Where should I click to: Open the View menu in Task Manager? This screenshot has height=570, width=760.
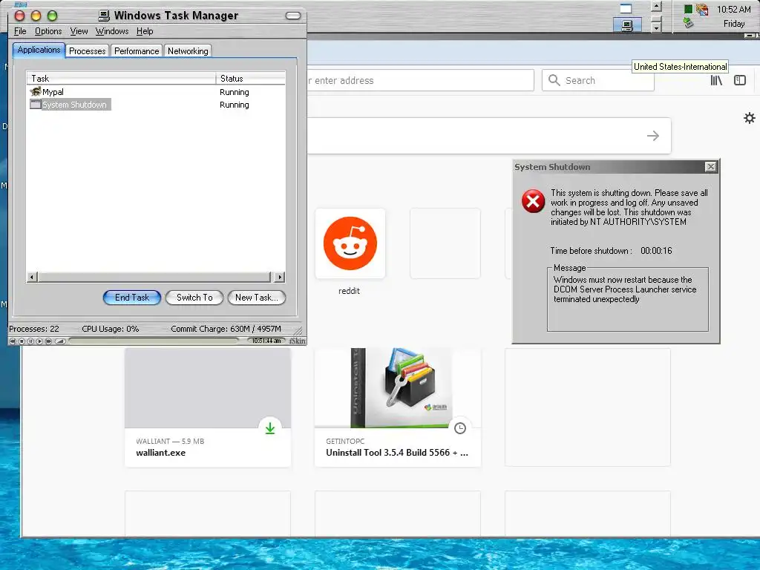coord(79,31)
